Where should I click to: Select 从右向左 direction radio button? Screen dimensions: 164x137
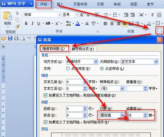68,68
